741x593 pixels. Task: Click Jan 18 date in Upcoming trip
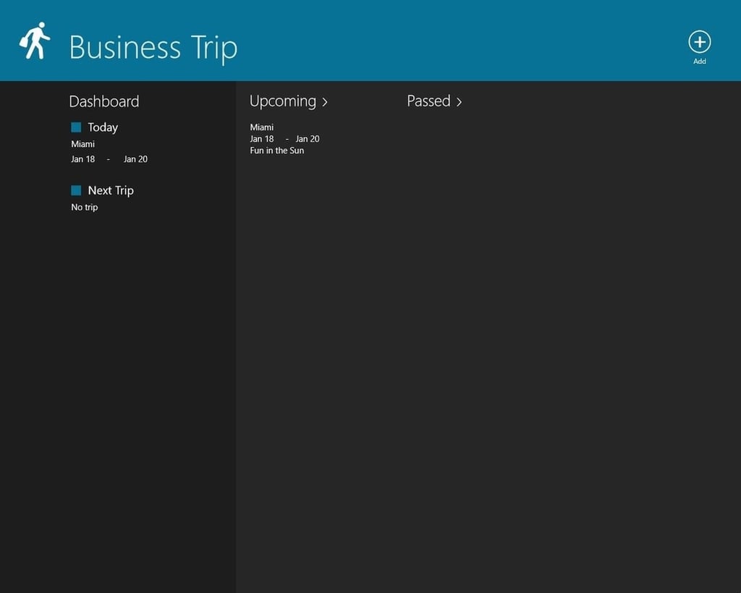point(262,138)
